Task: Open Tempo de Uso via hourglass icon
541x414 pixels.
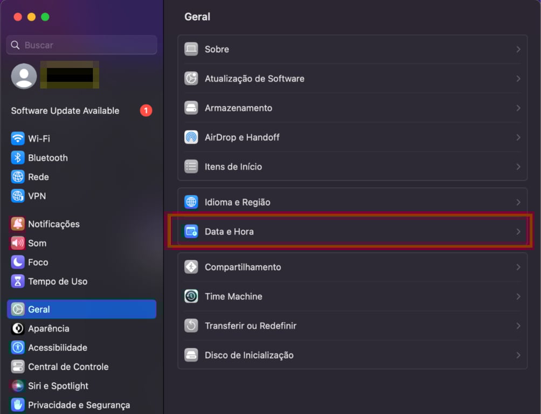Action: (x=17, y=281)
